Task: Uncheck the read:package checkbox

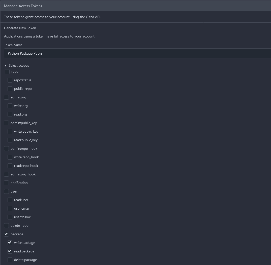Action: 10,251
